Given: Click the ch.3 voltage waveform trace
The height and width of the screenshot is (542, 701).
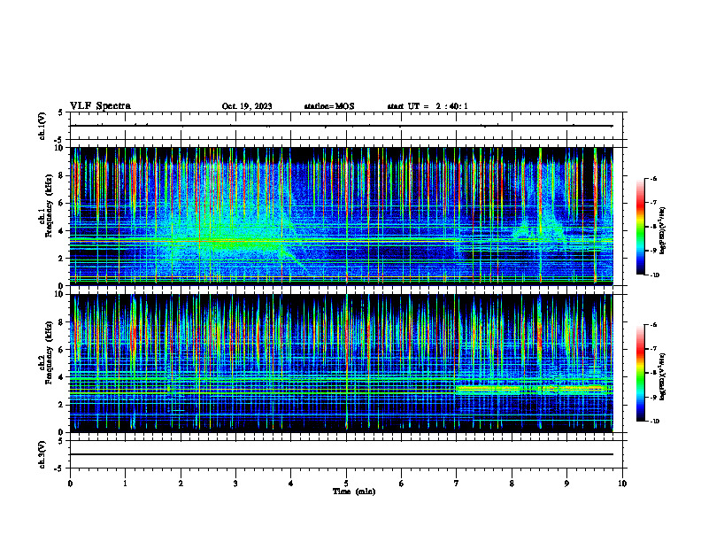Looking at the screenshot, I should [x=341, y=454].
